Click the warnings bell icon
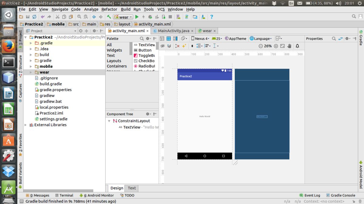This screenshot has width=364, height=204. pos(298,46)
